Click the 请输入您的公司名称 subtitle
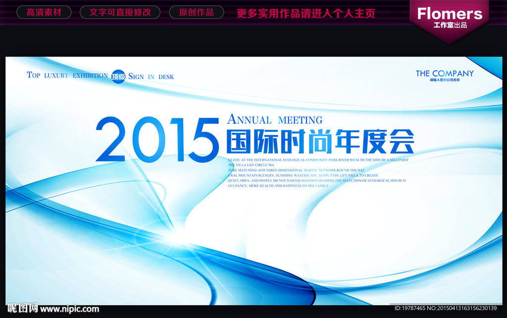 click(445, 80)
